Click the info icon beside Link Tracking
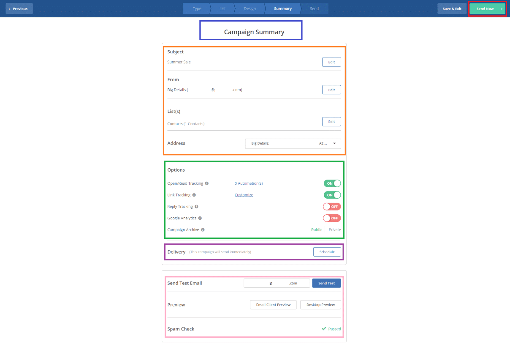 (x=194, y=195)
